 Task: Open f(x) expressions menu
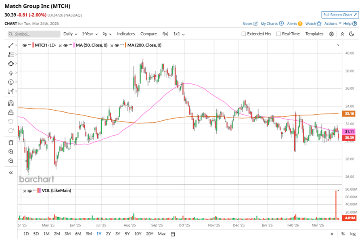pos(165,34)
